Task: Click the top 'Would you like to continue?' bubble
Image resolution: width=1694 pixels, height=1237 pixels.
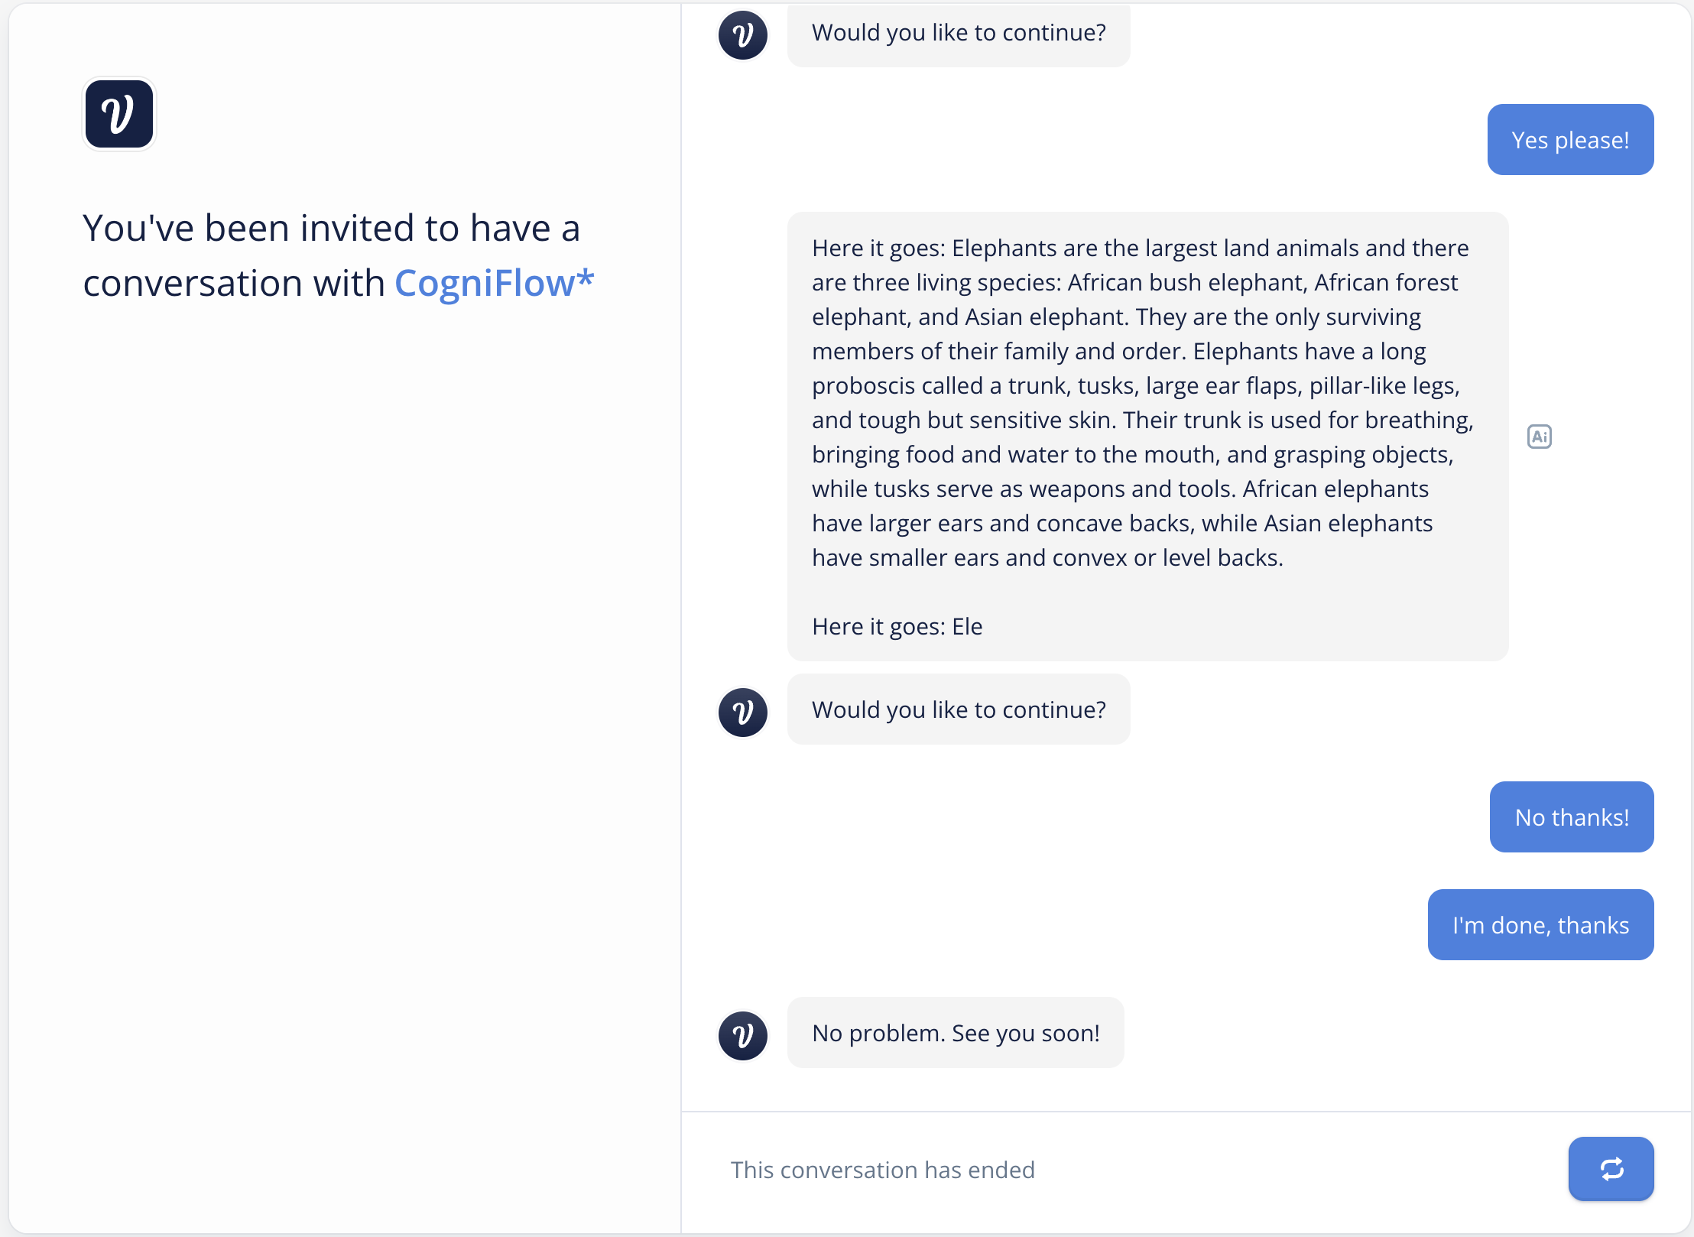Action: [959, 33]
